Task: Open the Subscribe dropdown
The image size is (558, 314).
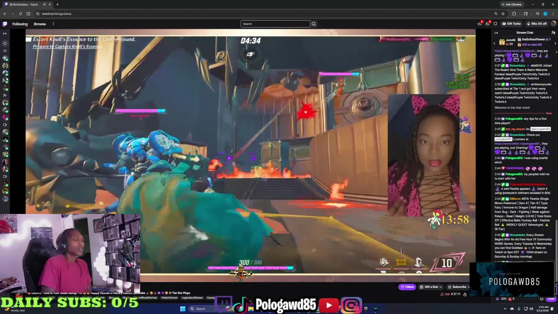Action: (459, 287)
